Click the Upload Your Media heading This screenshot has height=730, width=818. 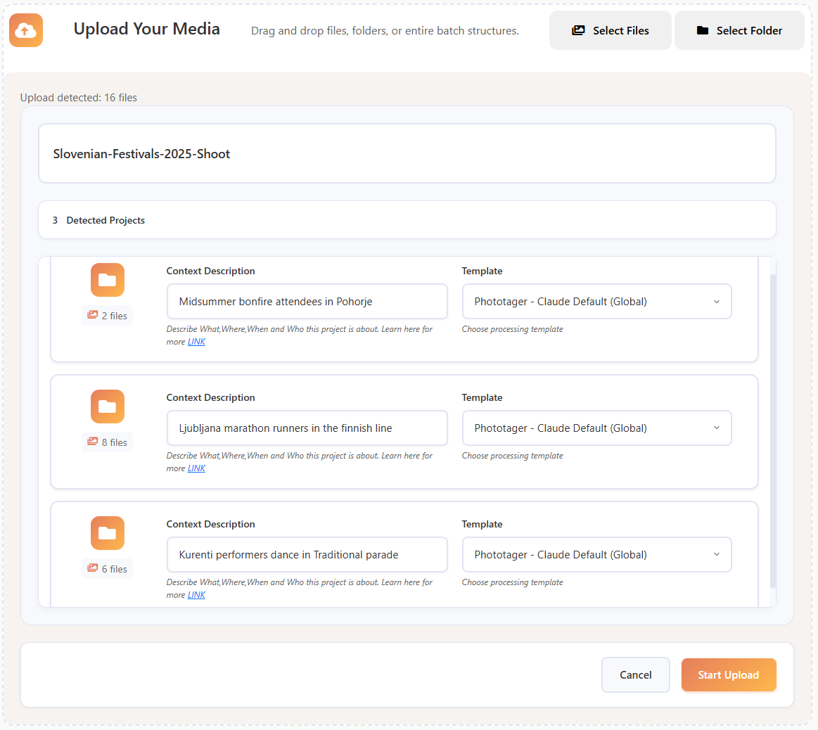tap(146, 29)
